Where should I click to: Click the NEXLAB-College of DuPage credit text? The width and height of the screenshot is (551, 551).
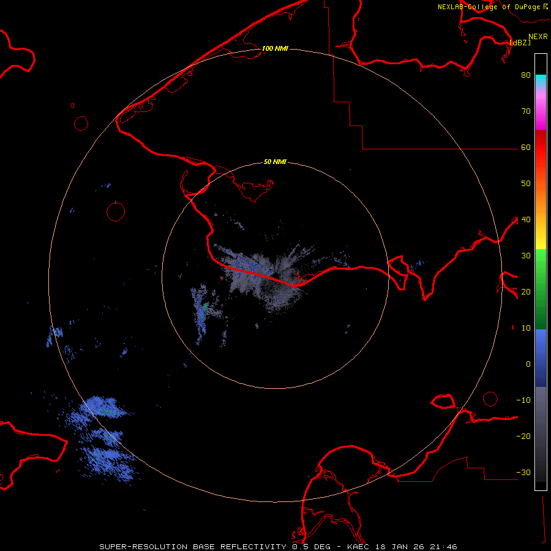click(x=492, y=7)
